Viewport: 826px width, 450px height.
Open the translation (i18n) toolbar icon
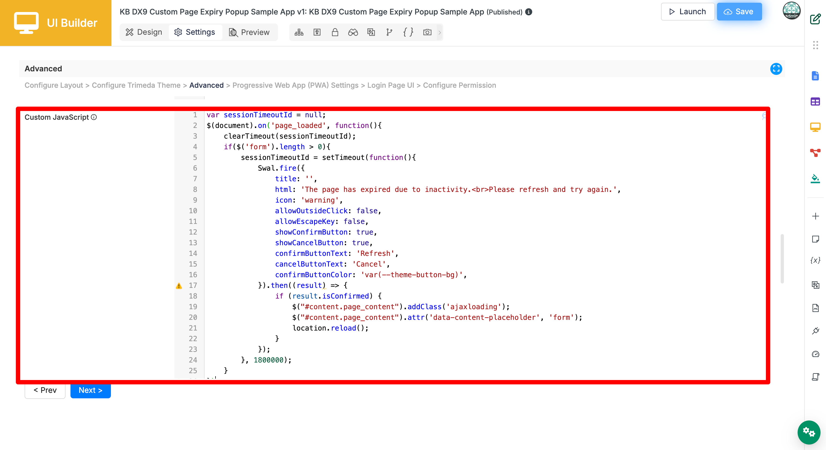pyautogui.click(x=371, y=33)
